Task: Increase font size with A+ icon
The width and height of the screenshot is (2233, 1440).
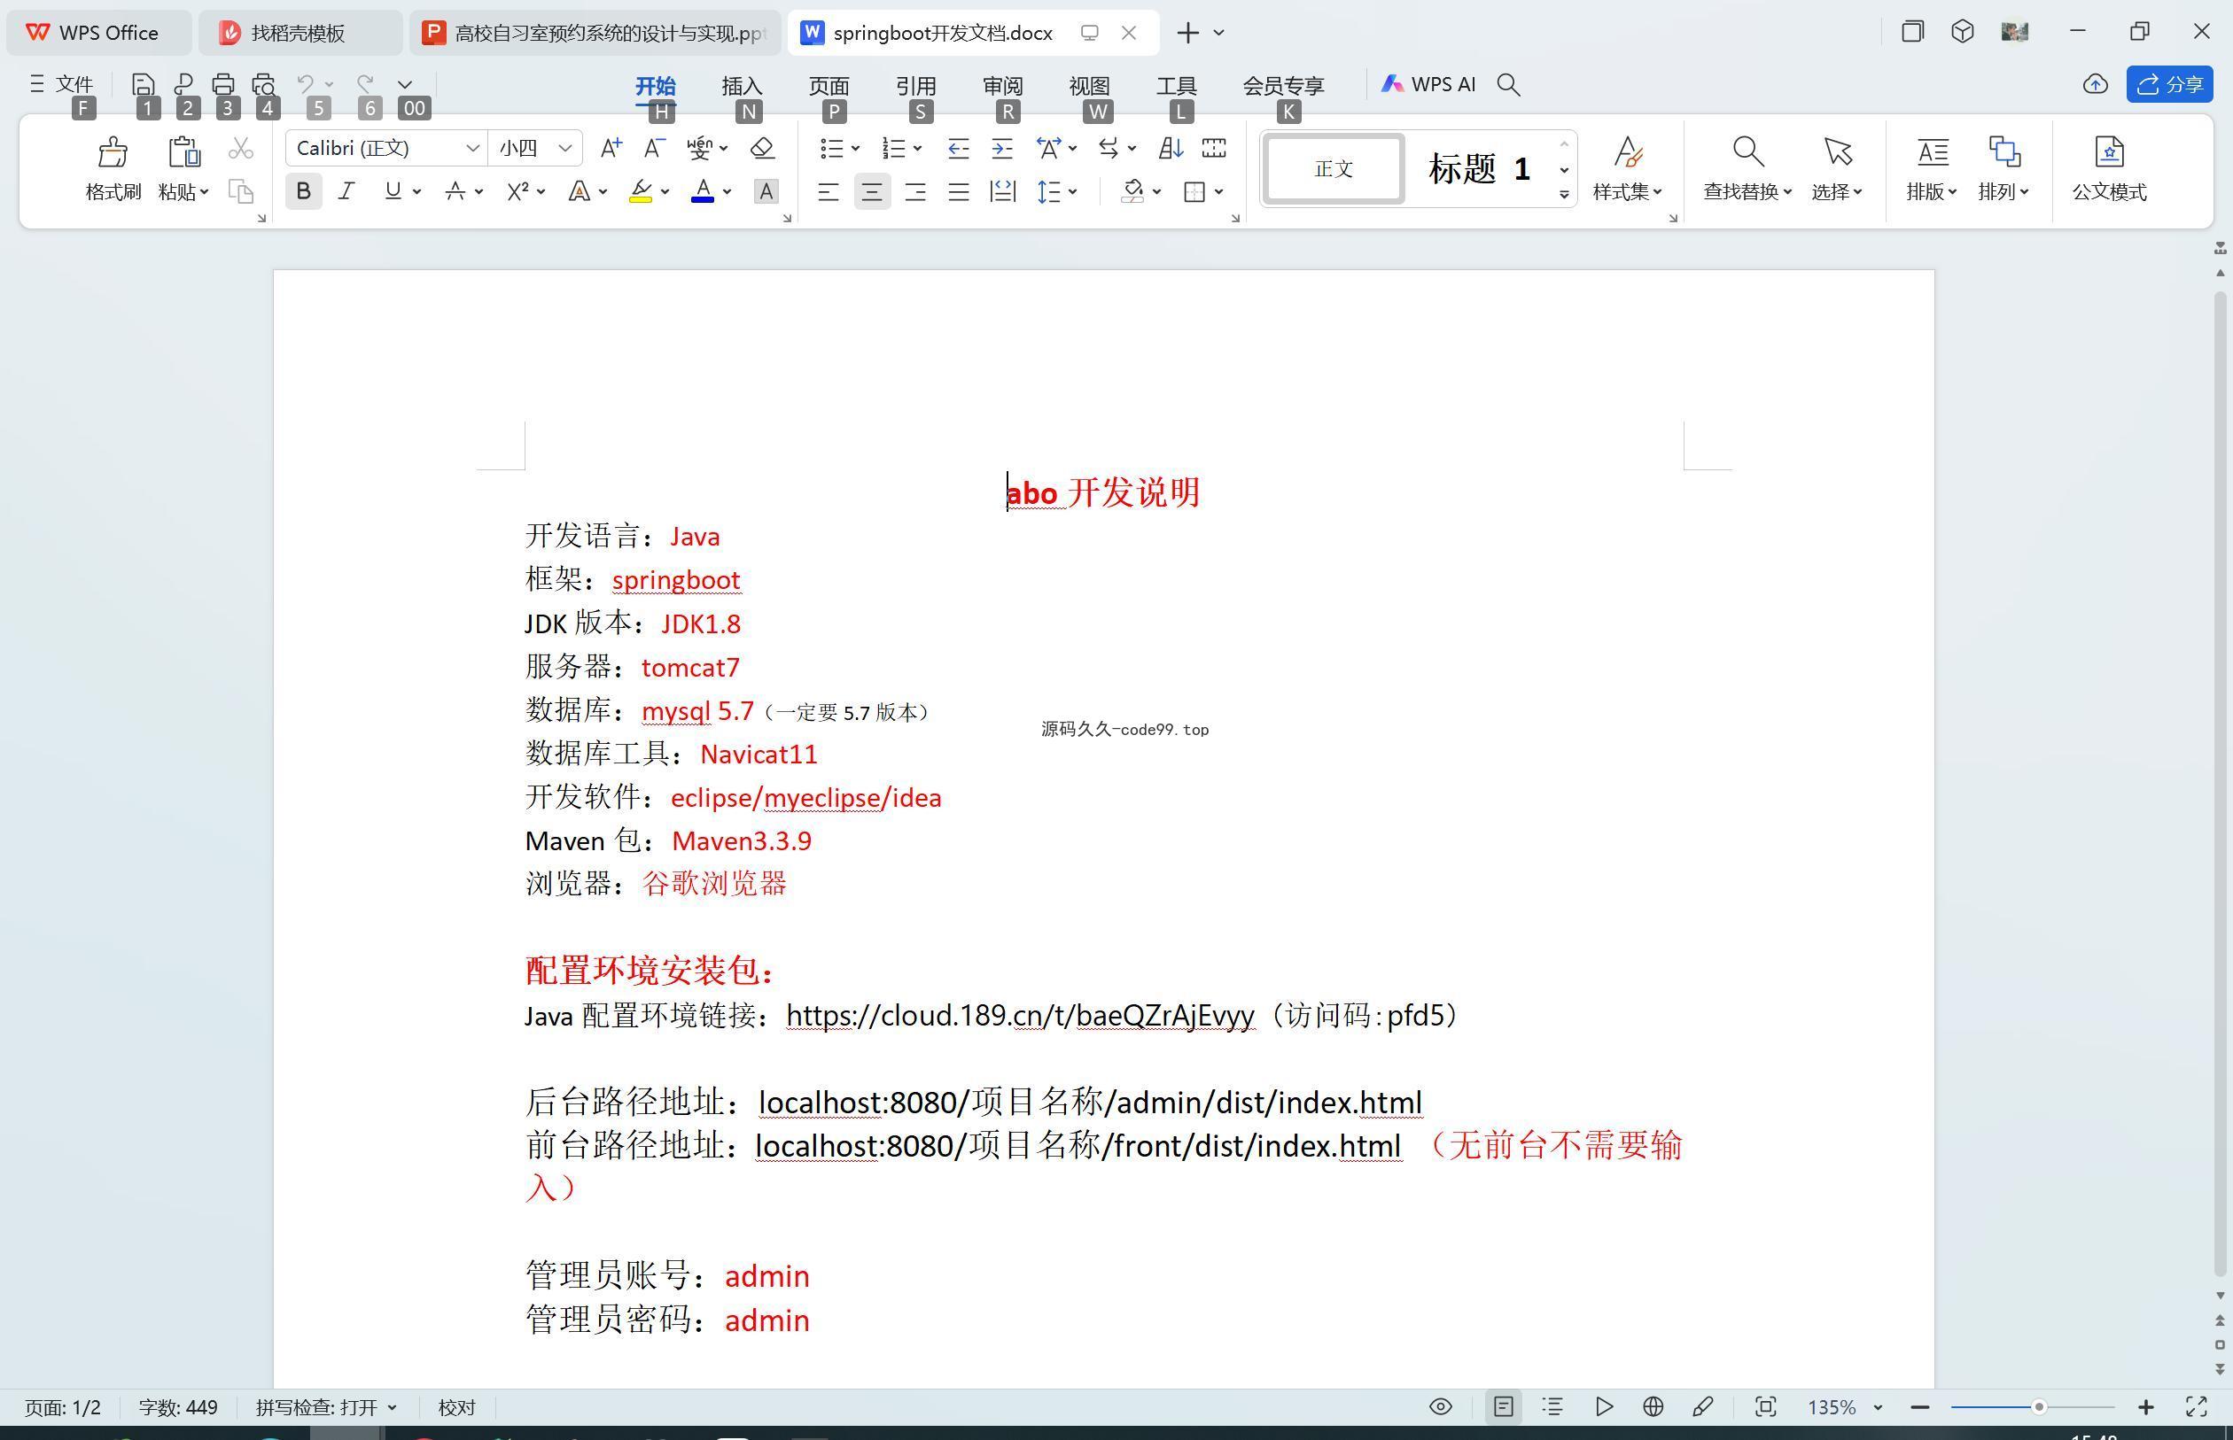Action: 611,148
